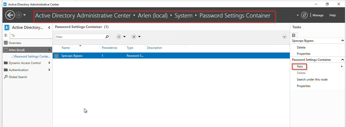Viewport: 346px width, 127px height.
Task: Click Search under this node
Action: pyautogui.click(x=312, y=79)
